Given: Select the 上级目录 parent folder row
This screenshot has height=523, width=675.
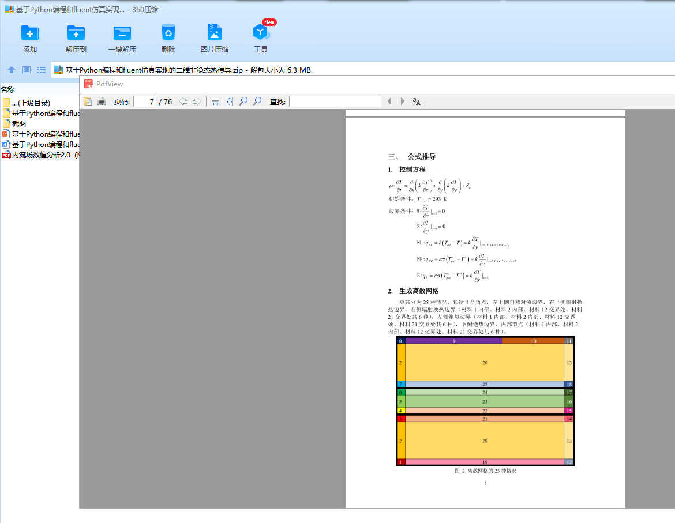Looking at the screenshot, I should pyautogui.click(x=40, y=103).
